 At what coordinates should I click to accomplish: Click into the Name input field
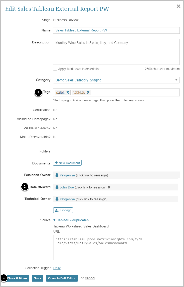(x=116, y=30)
